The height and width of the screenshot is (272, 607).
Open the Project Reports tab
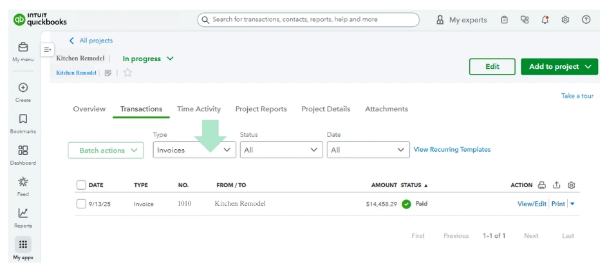(261, 109)
